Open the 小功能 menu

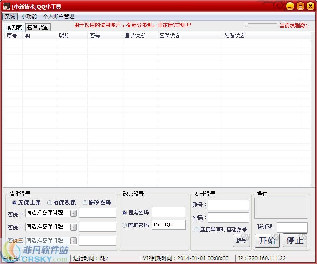pos(29,17)
